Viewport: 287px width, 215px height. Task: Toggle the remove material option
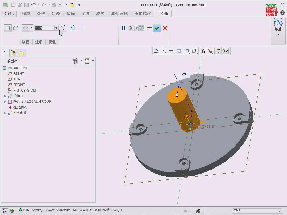(x=73, y=28)
